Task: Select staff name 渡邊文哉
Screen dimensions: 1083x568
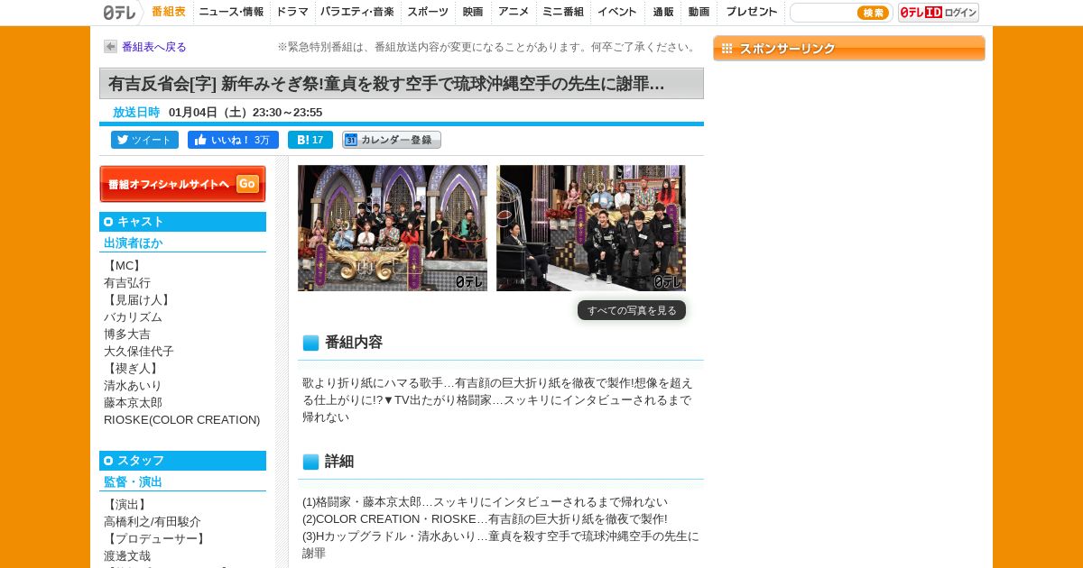Action: point(127,556)
